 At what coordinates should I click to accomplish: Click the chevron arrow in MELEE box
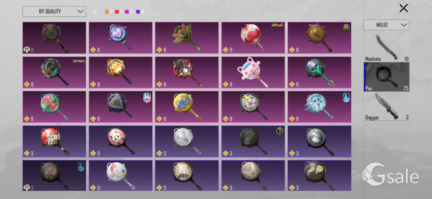pyautogui.click(x=403, y=25)
